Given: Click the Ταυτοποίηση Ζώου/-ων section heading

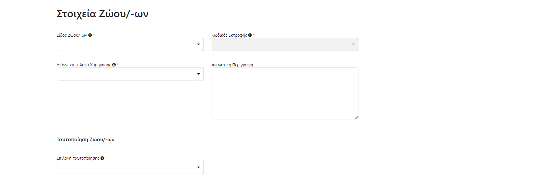Looking at the screenshot, I should pos(86,140).
